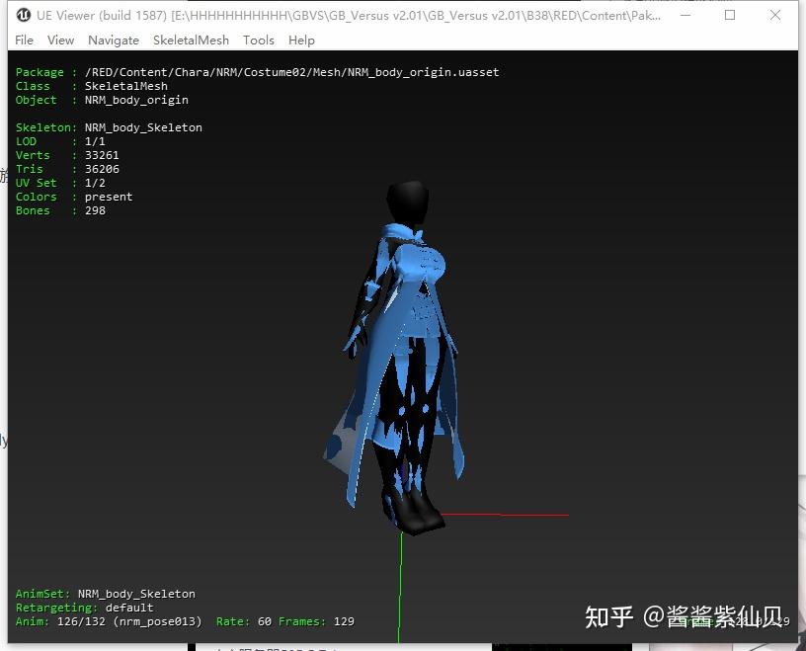This screenshot has height=651, width=806.
Task: Click the Tris count 36206
Action: 102,169
